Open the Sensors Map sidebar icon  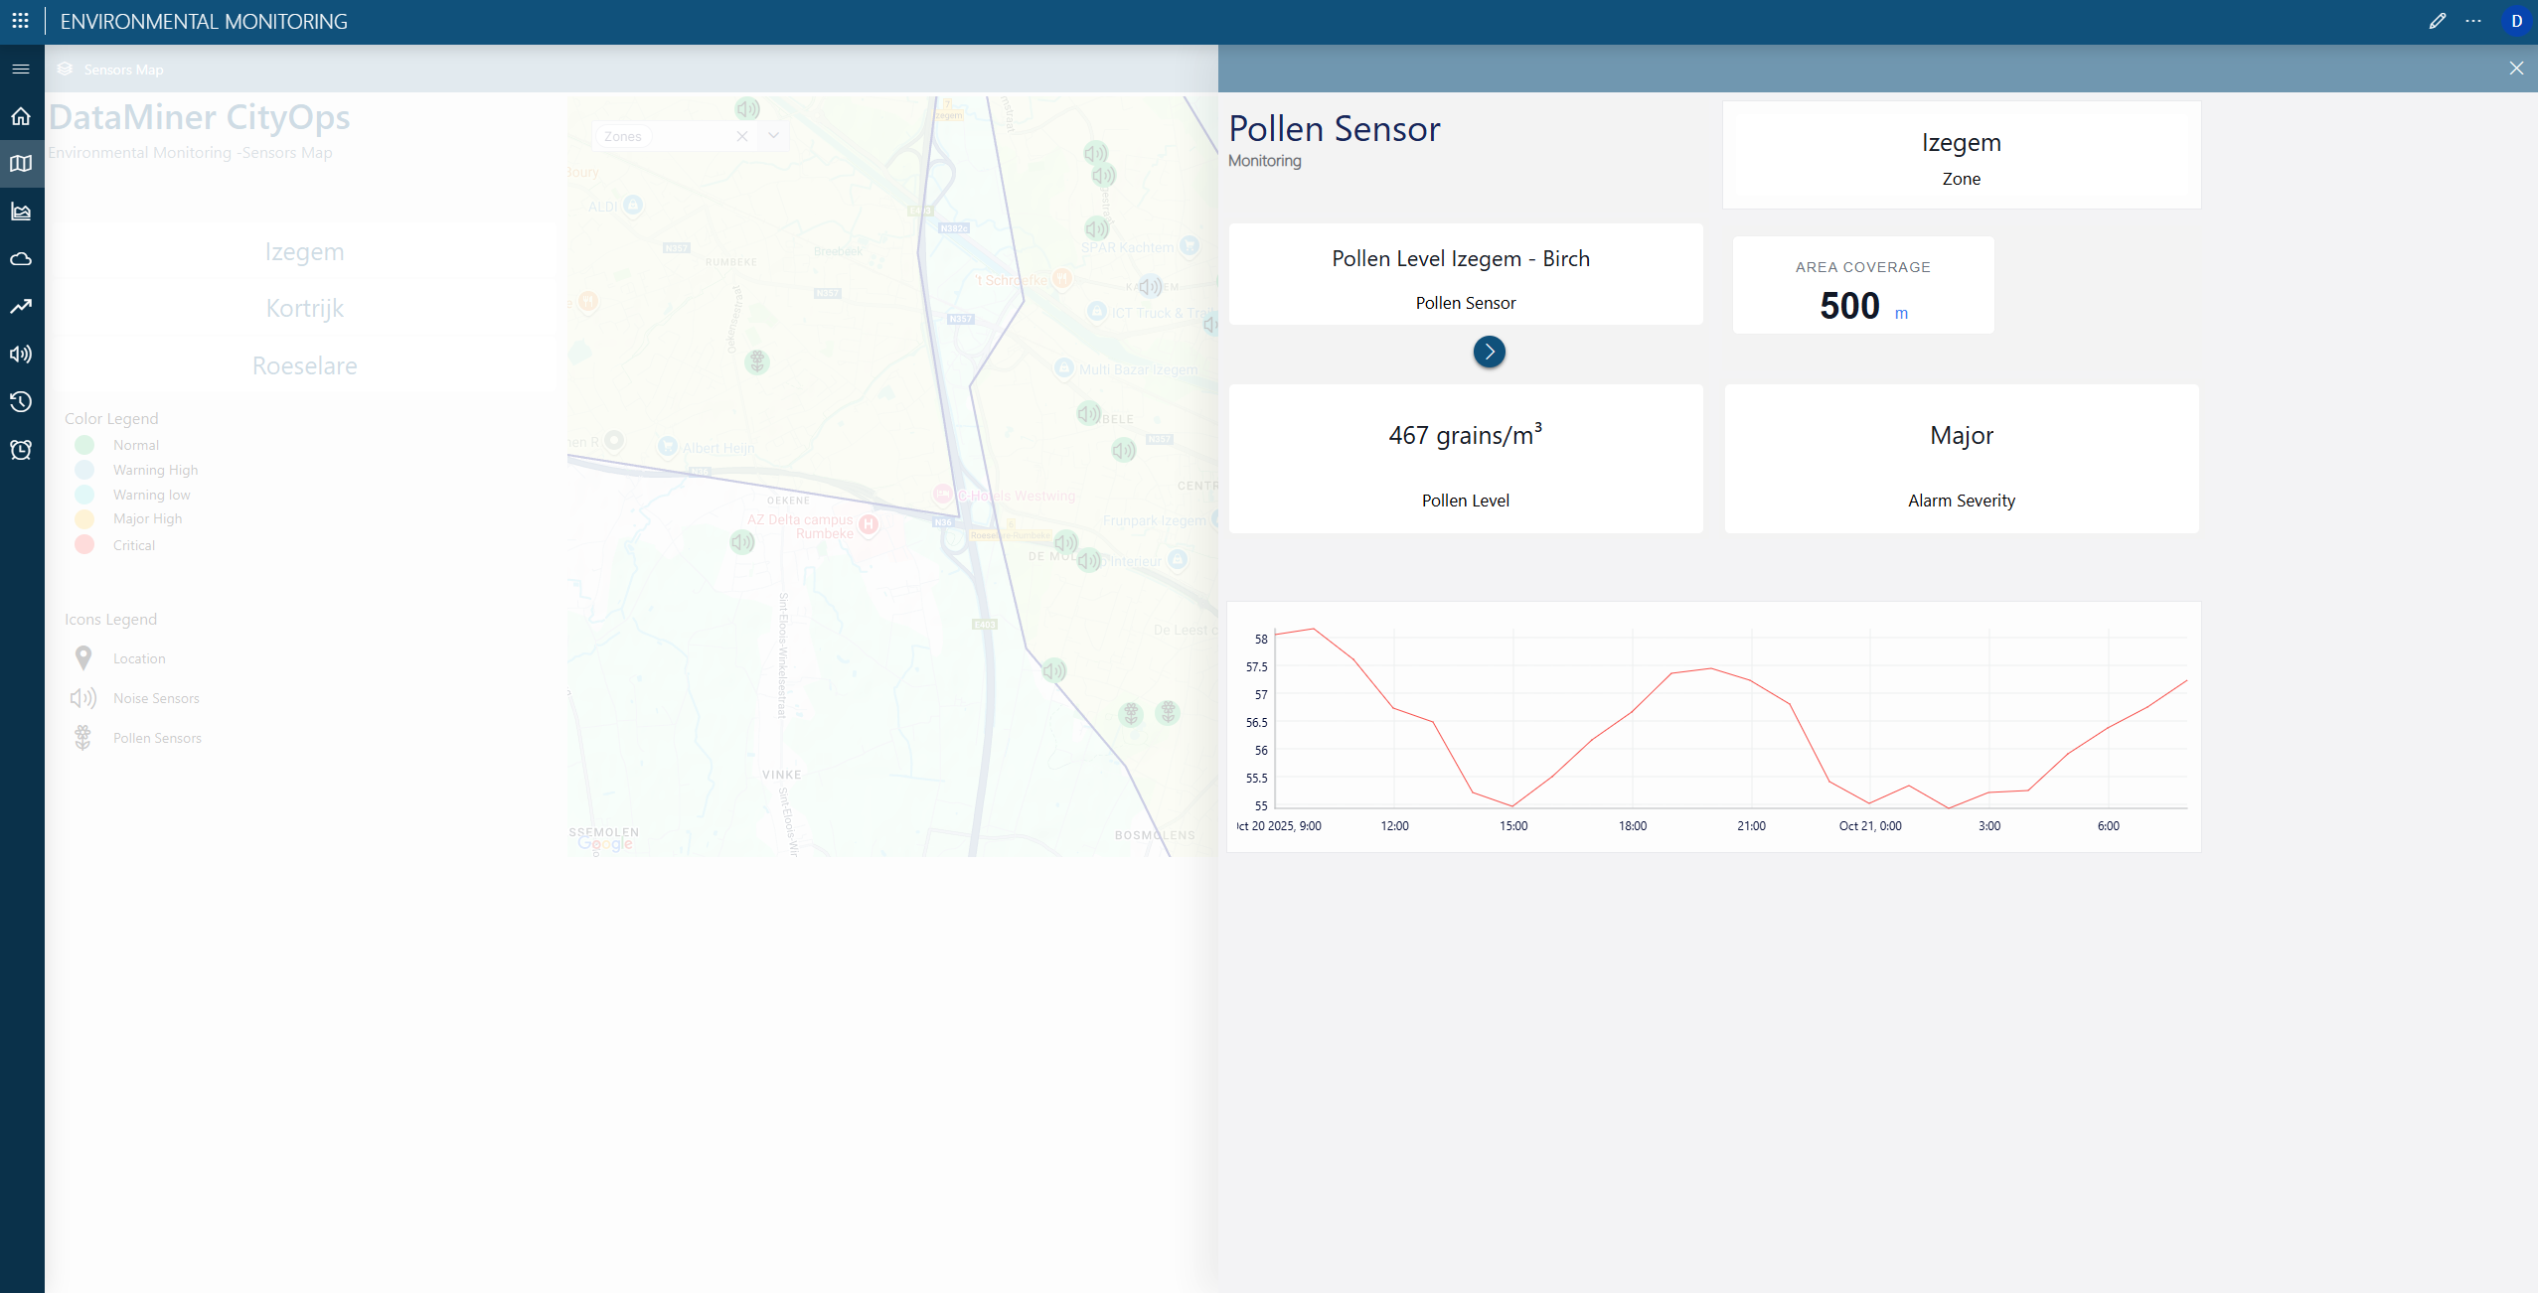[x=21, y=164]
